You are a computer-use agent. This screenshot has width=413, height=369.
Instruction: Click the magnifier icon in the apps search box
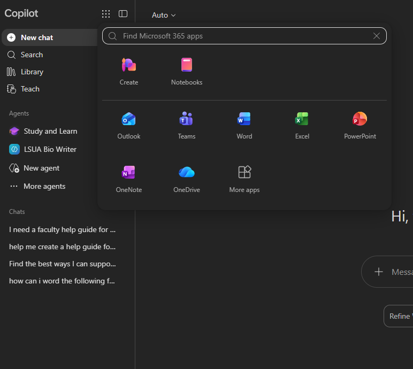[112, 36]
